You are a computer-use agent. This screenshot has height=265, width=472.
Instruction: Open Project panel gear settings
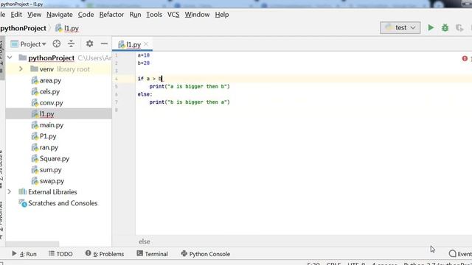[x=89, y=44]
